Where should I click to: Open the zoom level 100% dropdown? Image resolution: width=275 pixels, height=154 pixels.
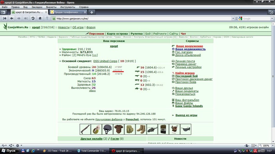click(273, 145)
